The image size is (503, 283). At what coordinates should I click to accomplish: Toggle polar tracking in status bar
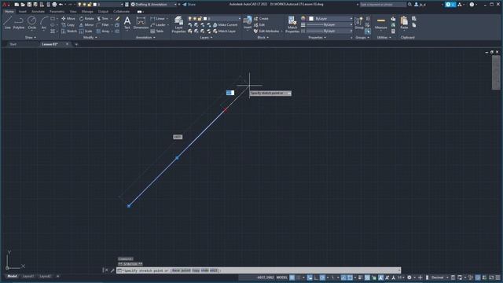(322, 277)
